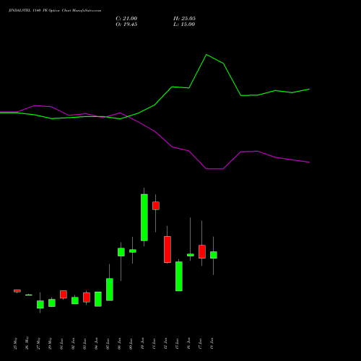This screenshot has width=361, height=361.
Task: Click the 10 Jun date label
Action: pos(143,344)
